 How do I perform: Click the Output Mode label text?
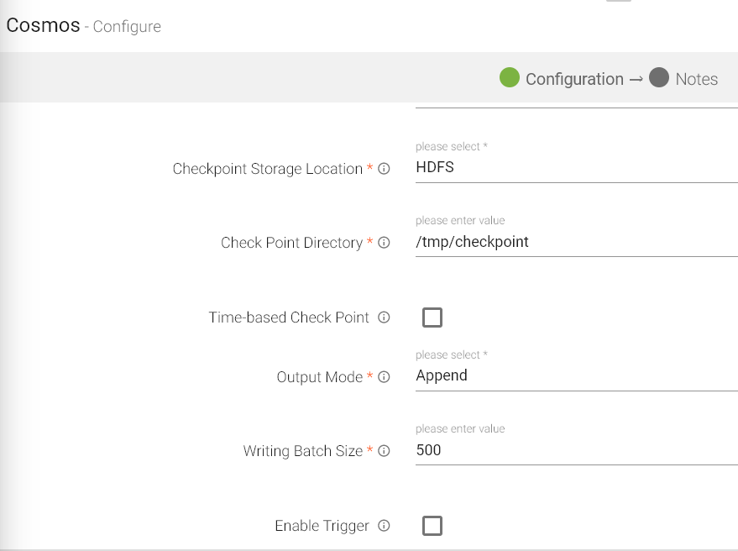click(319, 377)
